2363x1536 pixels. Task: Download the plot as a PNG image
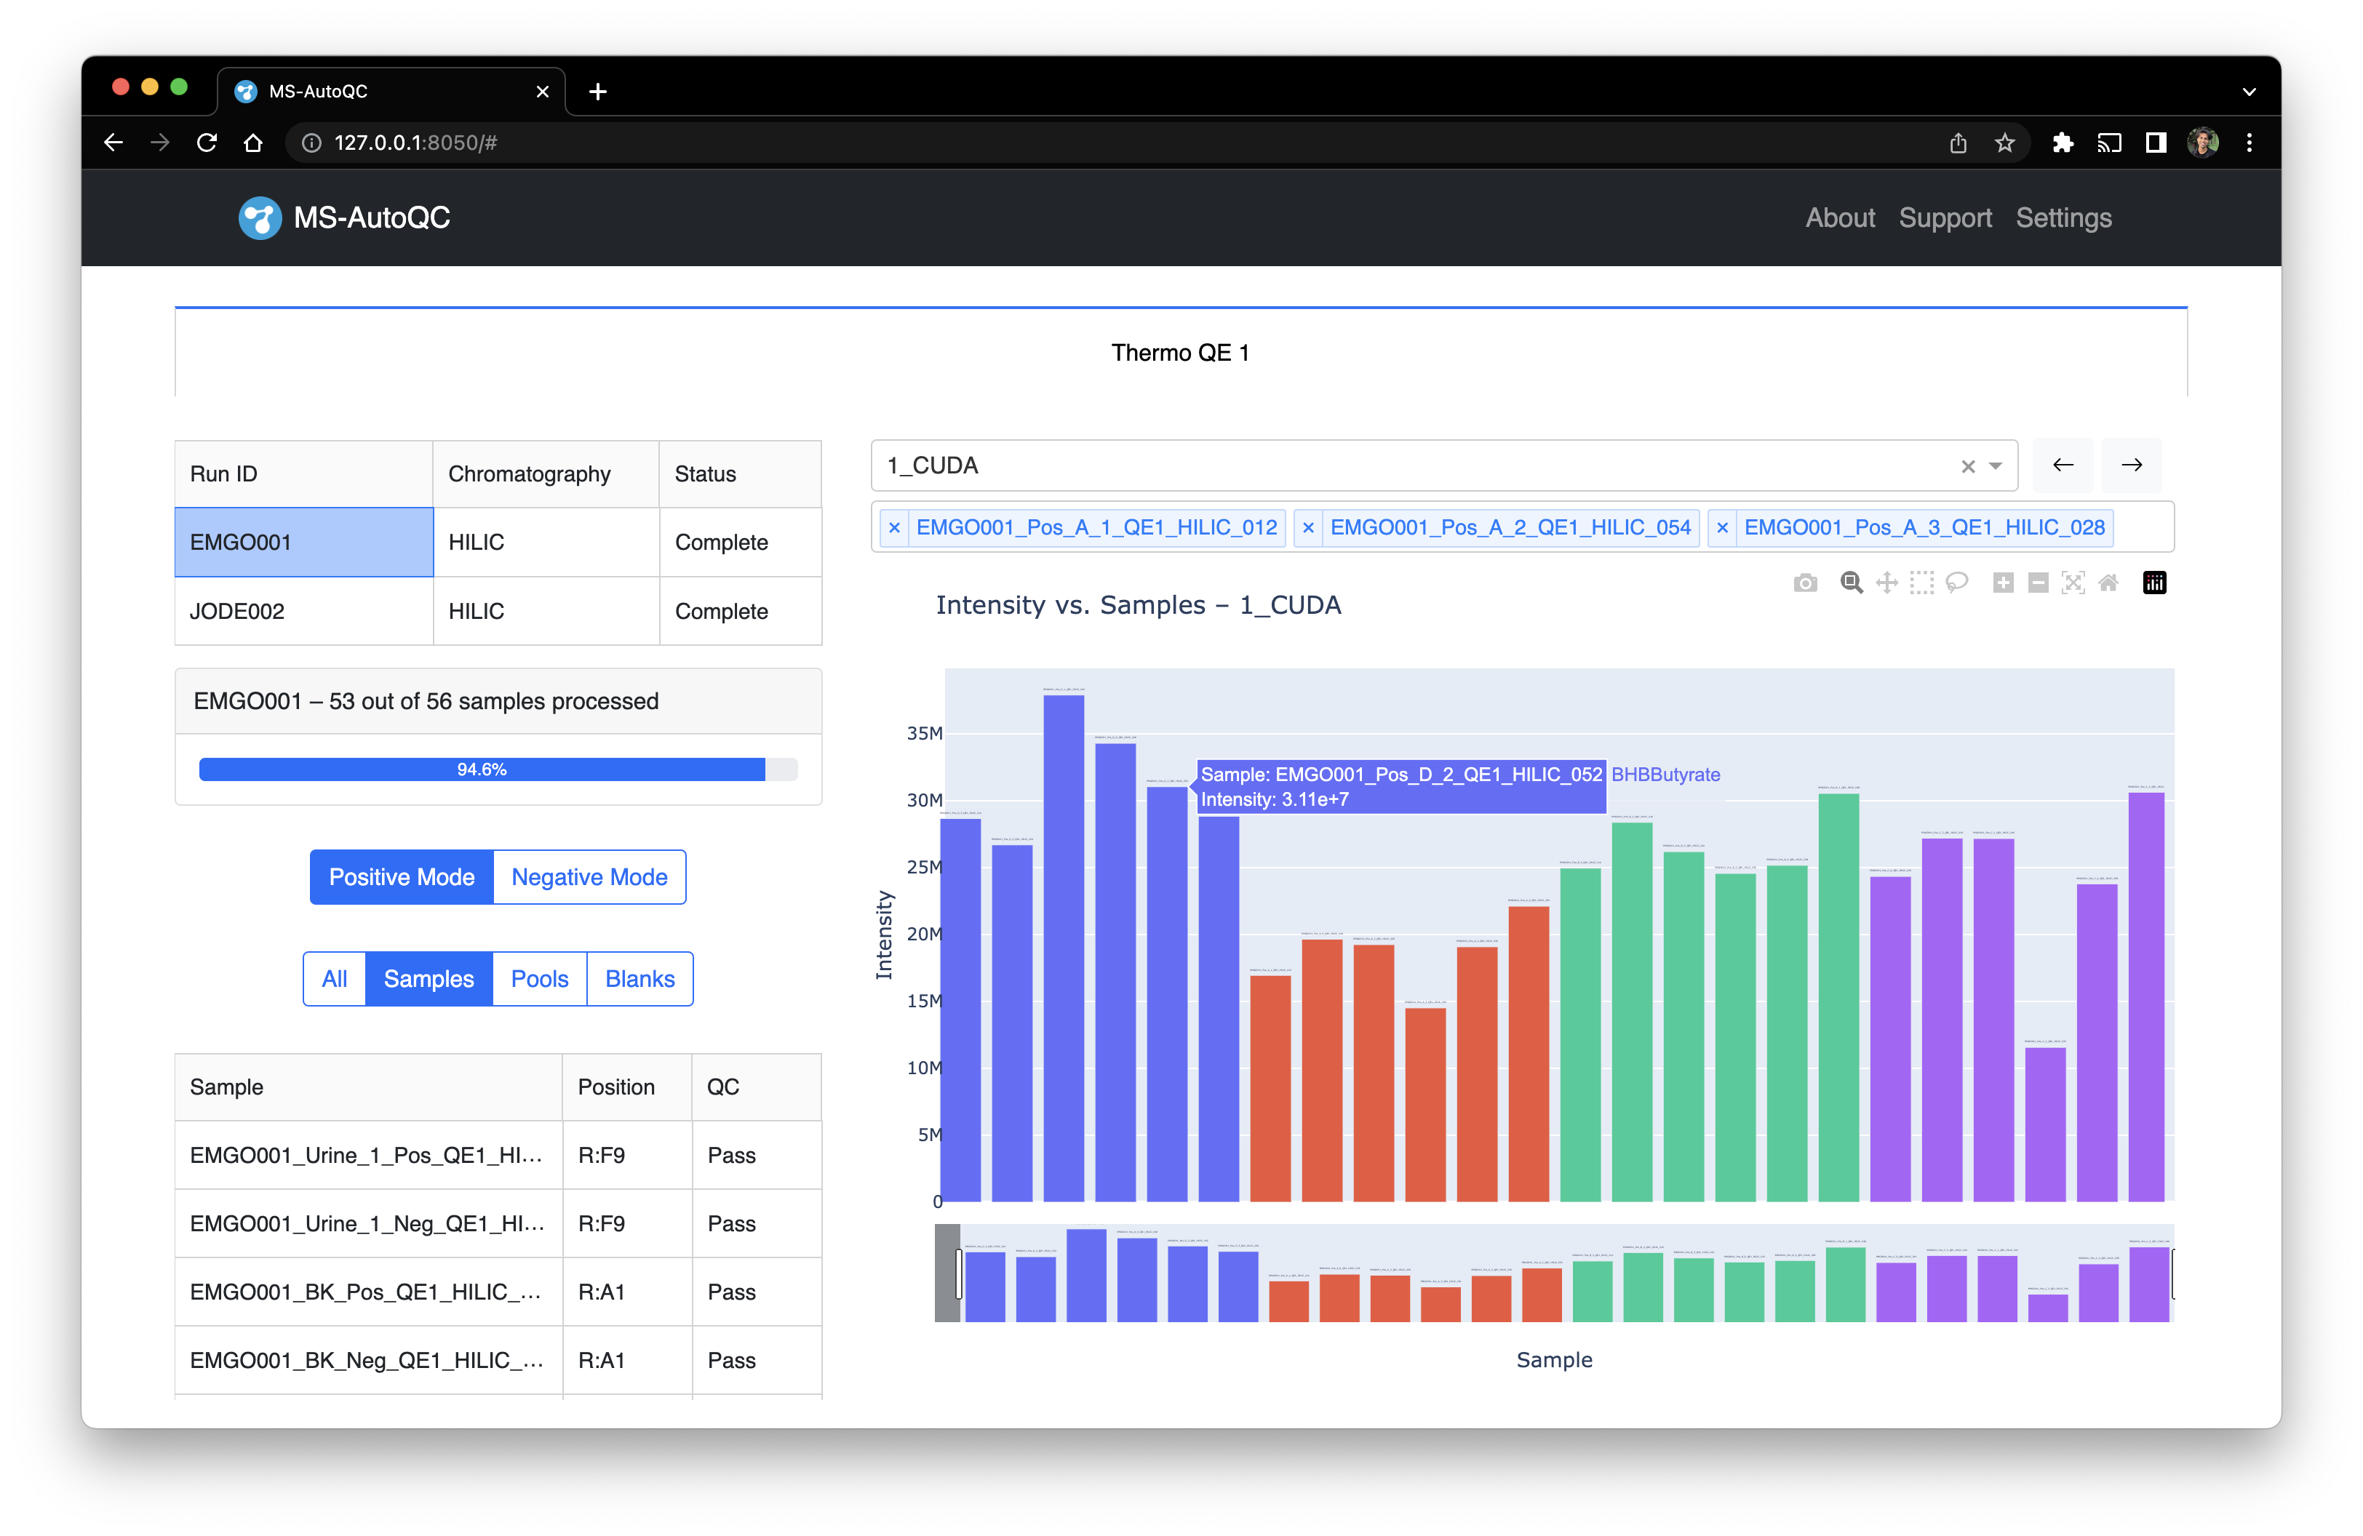click(1805, 583)
